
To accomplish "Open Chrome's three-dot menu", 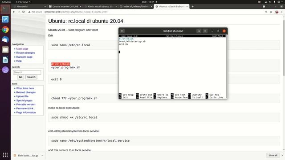I will click(282, 12).
